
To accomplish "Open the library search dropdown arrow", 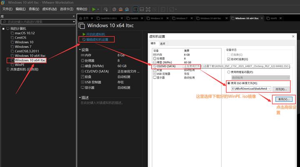I will coord(74,22).
